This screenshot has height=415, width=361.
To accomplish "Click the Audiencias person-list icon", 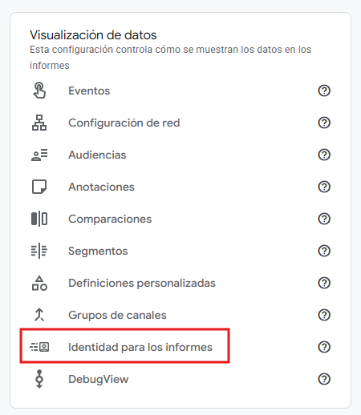I will click(x=39, y=155).
